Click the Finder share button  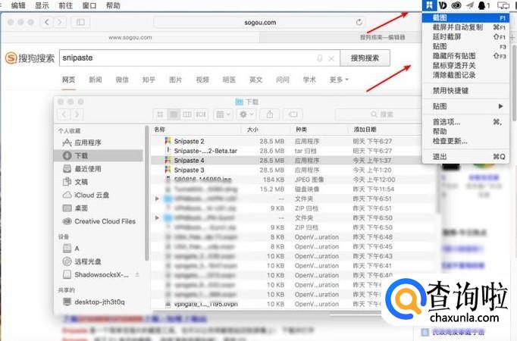(270, 114)
